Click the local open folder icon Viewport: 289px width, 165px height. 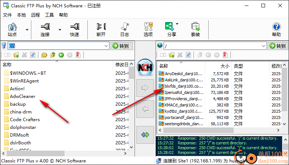44,55
